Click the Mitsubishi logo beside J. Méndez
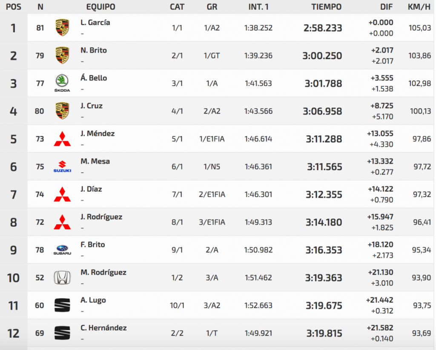The image size is (436, 350). coord(63,139)
